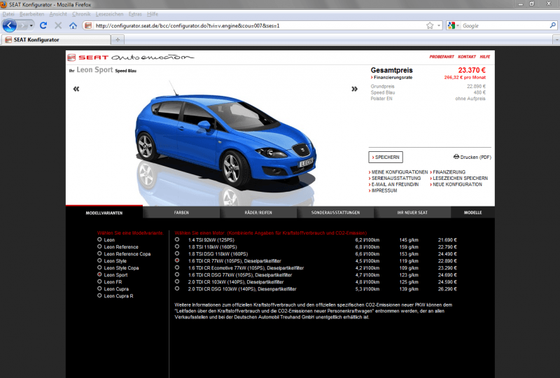Click the Hilfe link in page header
560x378 pixels.
click(484, 57)
